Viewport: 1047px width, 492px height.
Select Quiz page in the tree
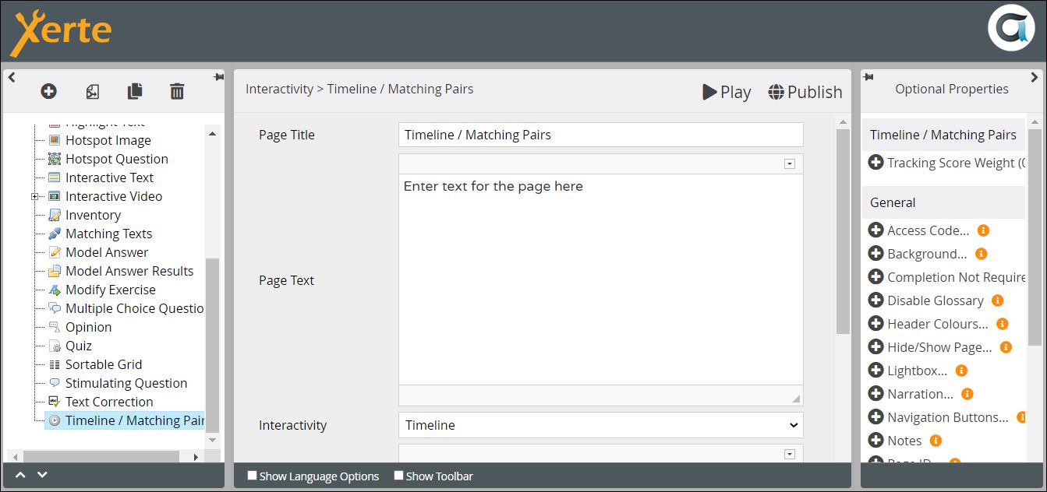pyautogui.click(x=78, y=346)
